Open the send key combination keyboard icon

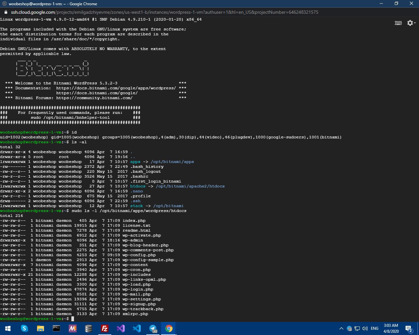(398, 23)
